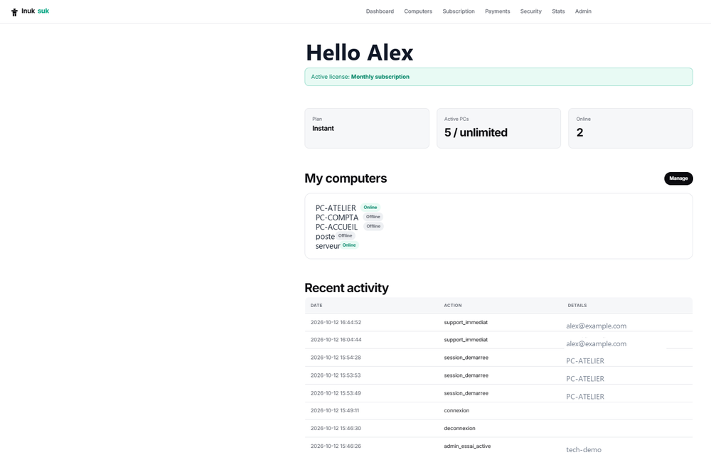
Task: Click the Active license banner
Action: (x=498, y=77)
